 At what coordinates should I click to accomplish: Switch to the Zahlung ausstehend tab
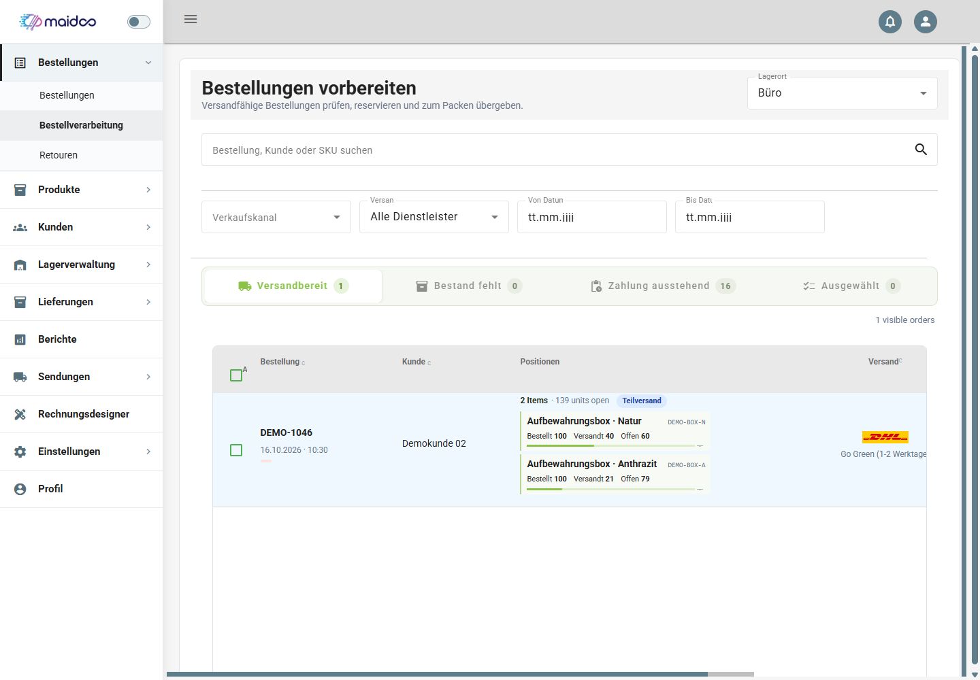coord(663,286)
